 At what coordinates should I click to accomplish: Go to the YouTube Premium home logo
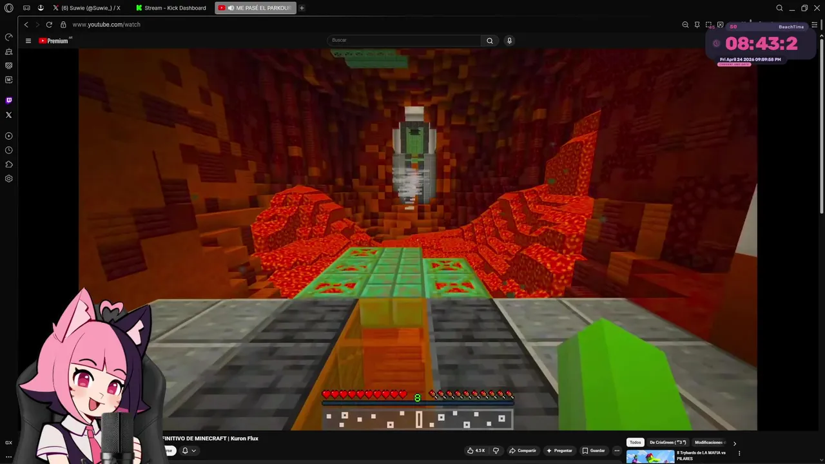55,41
